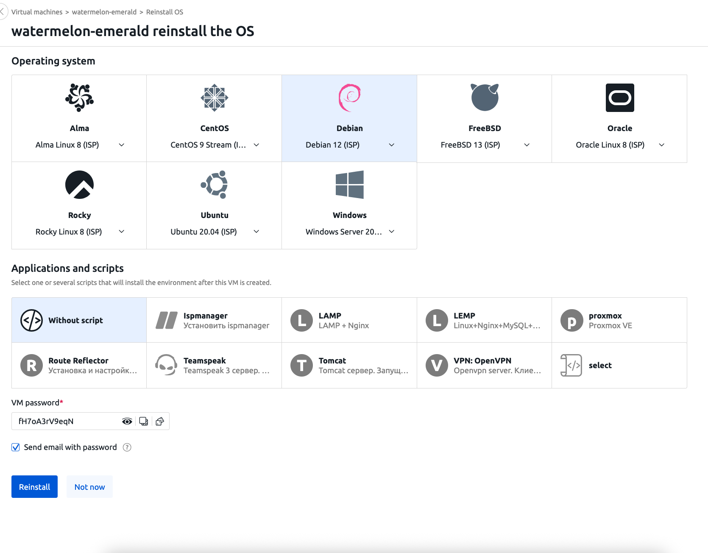
Task: Generate a new random VM password
Action: [x=160, y=421]
